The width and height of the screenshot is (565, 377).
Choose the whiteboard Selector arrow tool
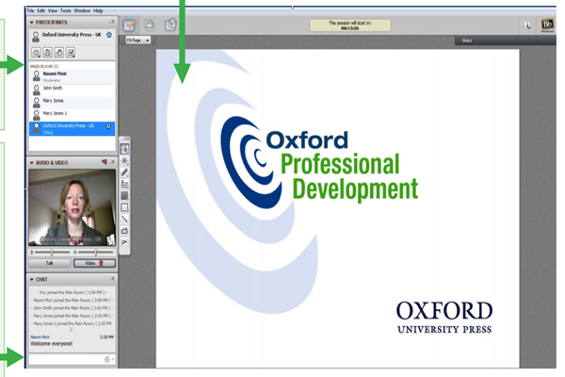tap(124, 149)
